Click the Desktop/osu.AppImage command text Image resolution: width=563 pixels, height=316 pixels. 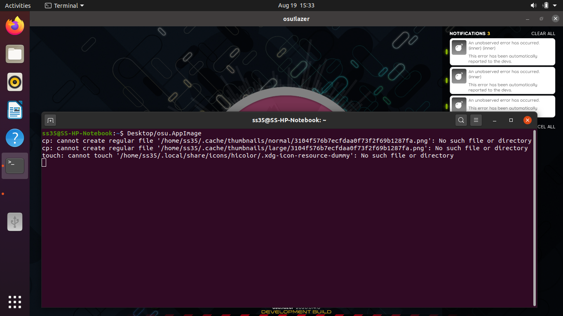(x=164, y=133)
